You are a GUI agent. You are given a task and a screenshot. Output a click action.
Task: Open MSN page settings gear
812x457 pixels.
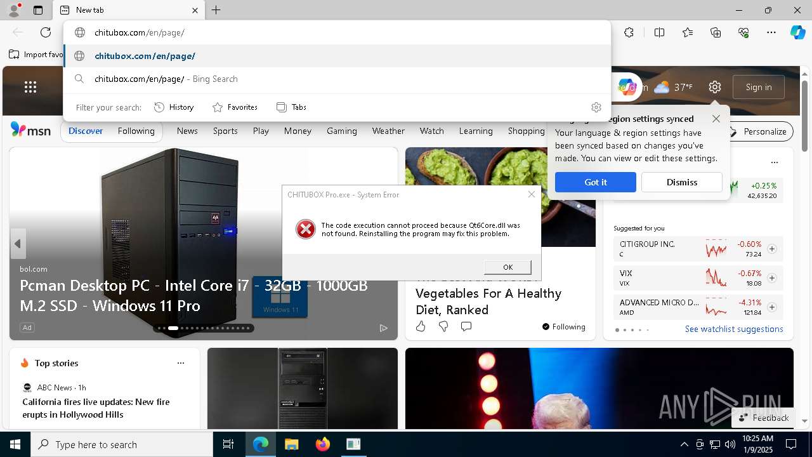pos(715,87)
